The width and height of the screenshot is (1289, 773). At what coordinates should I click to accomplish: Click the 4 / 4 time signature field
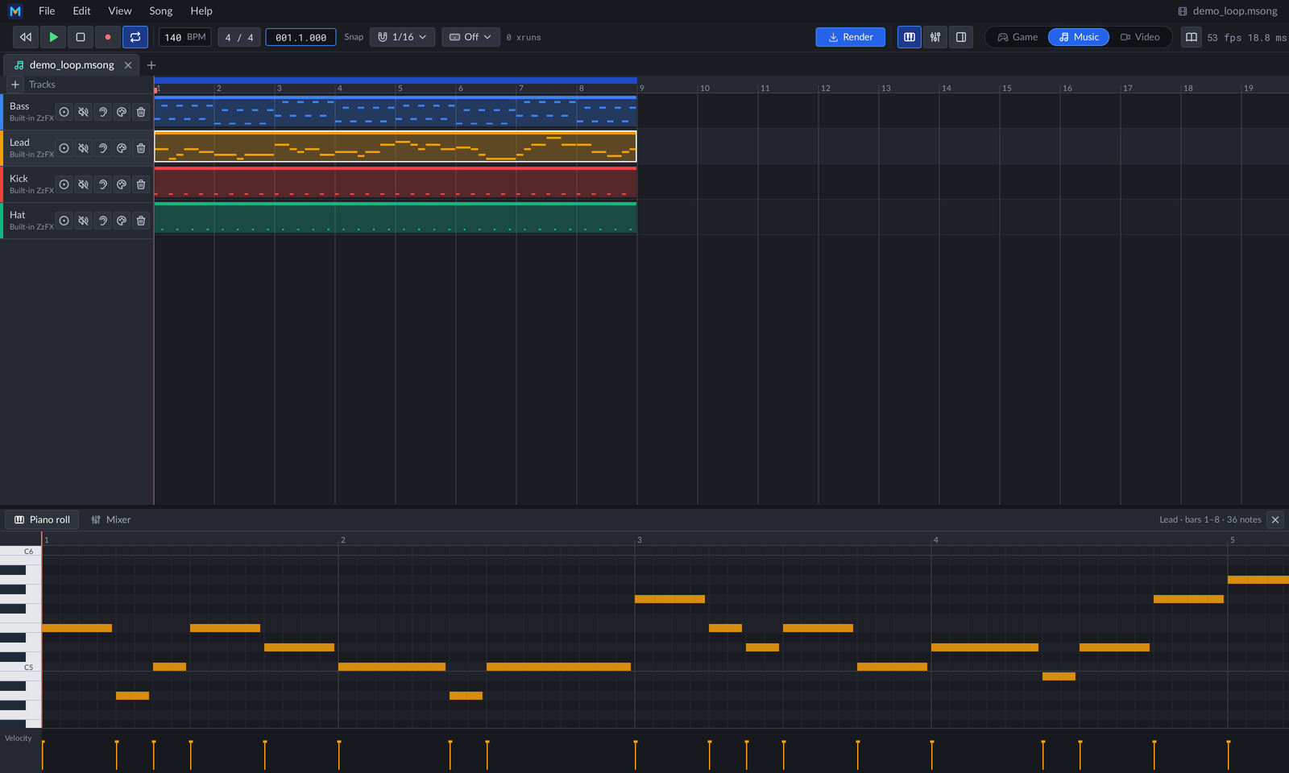click(x=239, y=37)
